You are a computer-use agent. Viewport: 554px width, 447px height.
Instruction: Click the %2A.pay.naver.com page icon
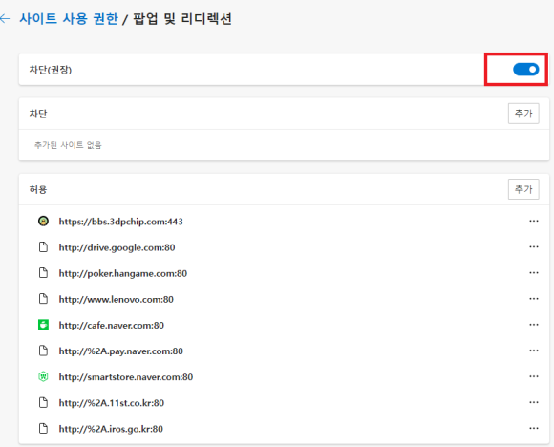43,351
